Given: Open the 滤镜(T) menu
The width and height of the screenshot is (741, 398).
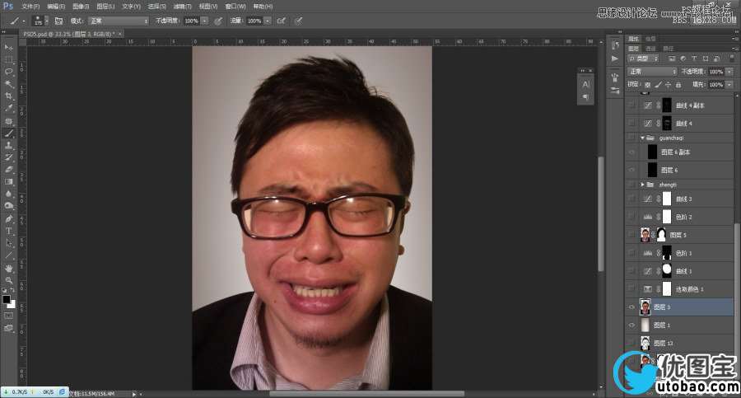Looking at the screenshot, I should coord(182,6).
